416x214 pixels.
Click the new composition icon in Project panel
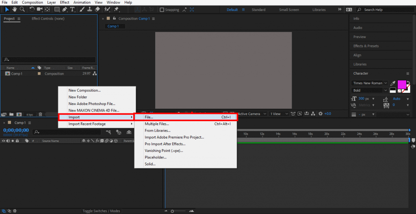pos(19,114)
